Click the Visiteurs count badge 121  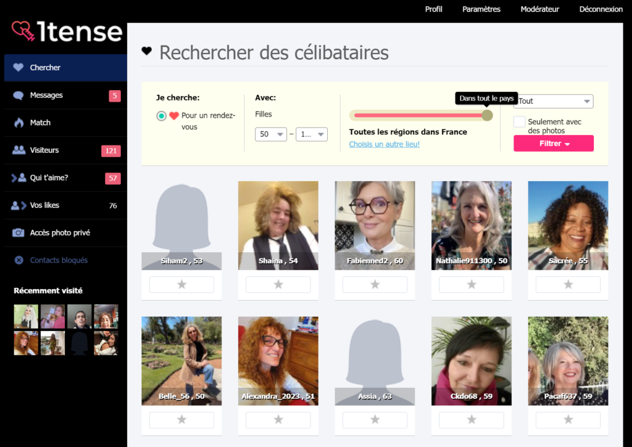[x=111, y=151]
